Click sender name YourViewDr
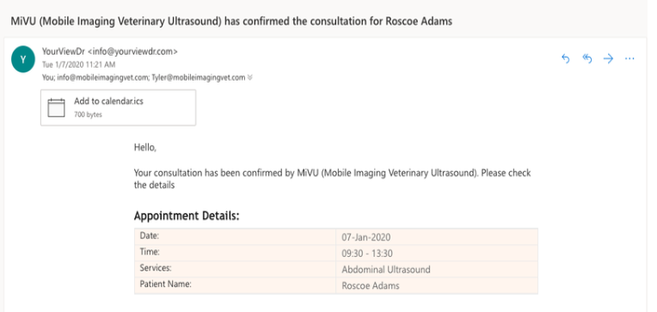The image size is (657, 312). click(64, 52)
